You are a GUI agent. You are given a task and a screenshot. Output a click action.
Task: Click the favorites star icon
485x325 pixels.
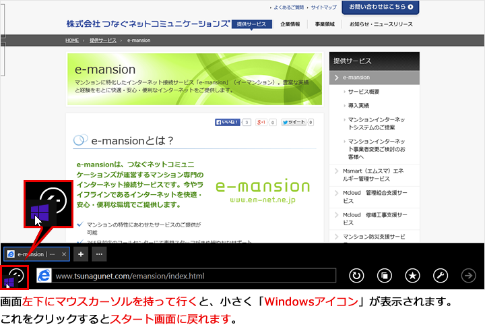coord(413,276)
